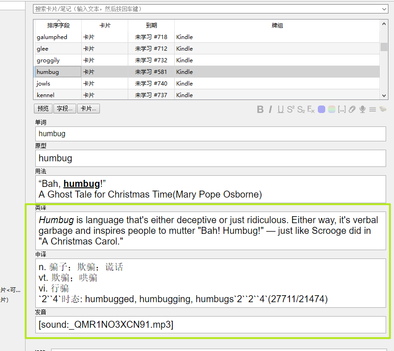
Task: Click the pronunciation speaker plugin icon
Action: point(383,109)
